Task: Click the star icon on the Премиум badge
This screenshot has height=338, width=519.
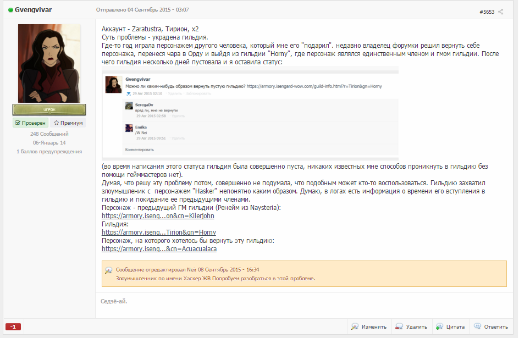Action: (x=56, y=123)
